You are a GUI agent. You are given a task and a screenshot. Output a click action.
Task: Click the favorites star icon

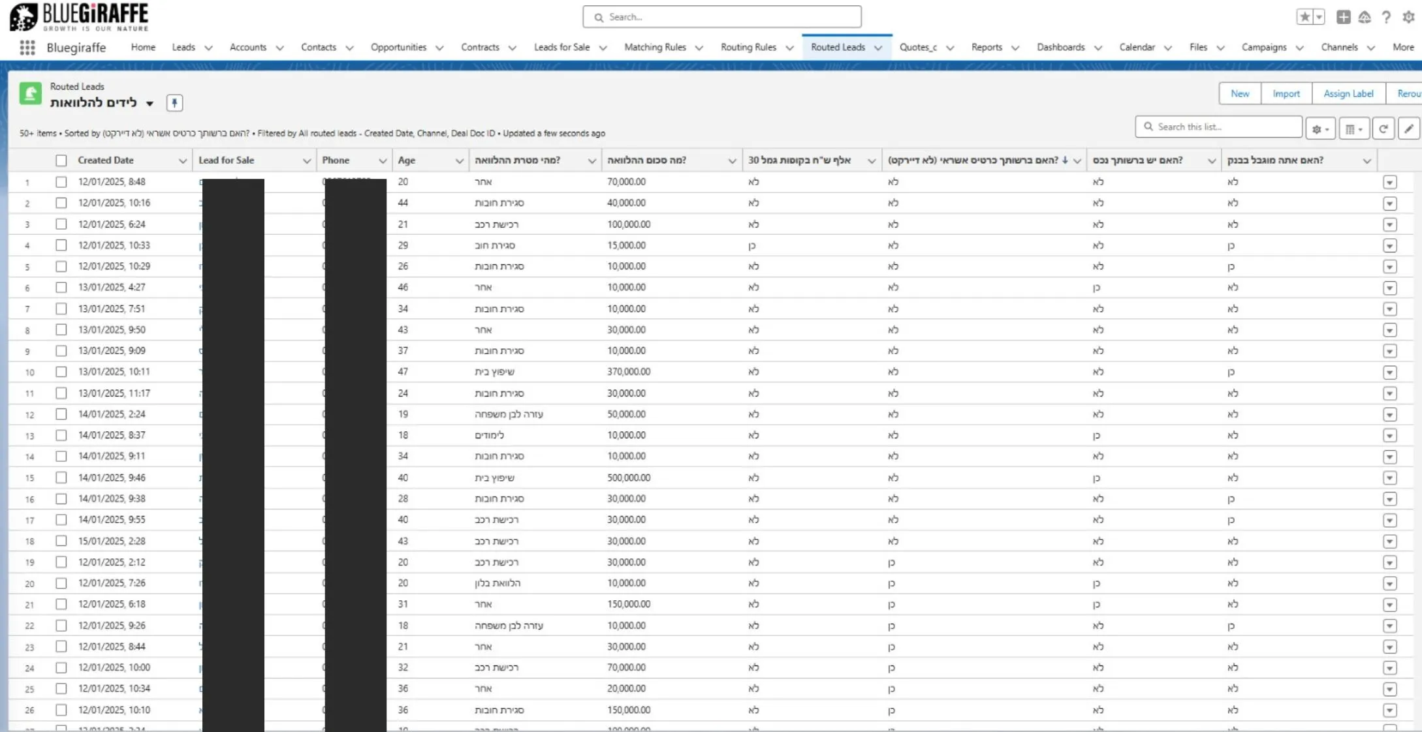point(1304,17)
